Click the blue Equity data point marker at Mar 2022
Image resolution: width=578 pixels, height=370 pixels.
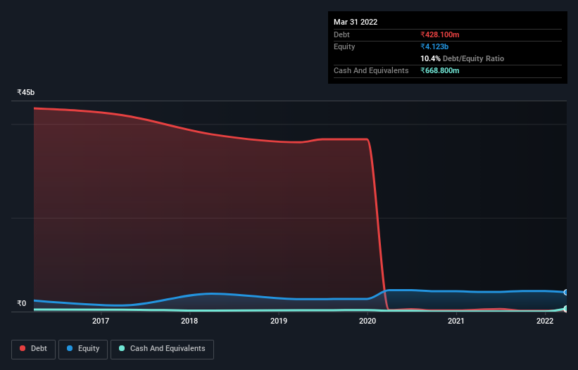coord(566,293)
